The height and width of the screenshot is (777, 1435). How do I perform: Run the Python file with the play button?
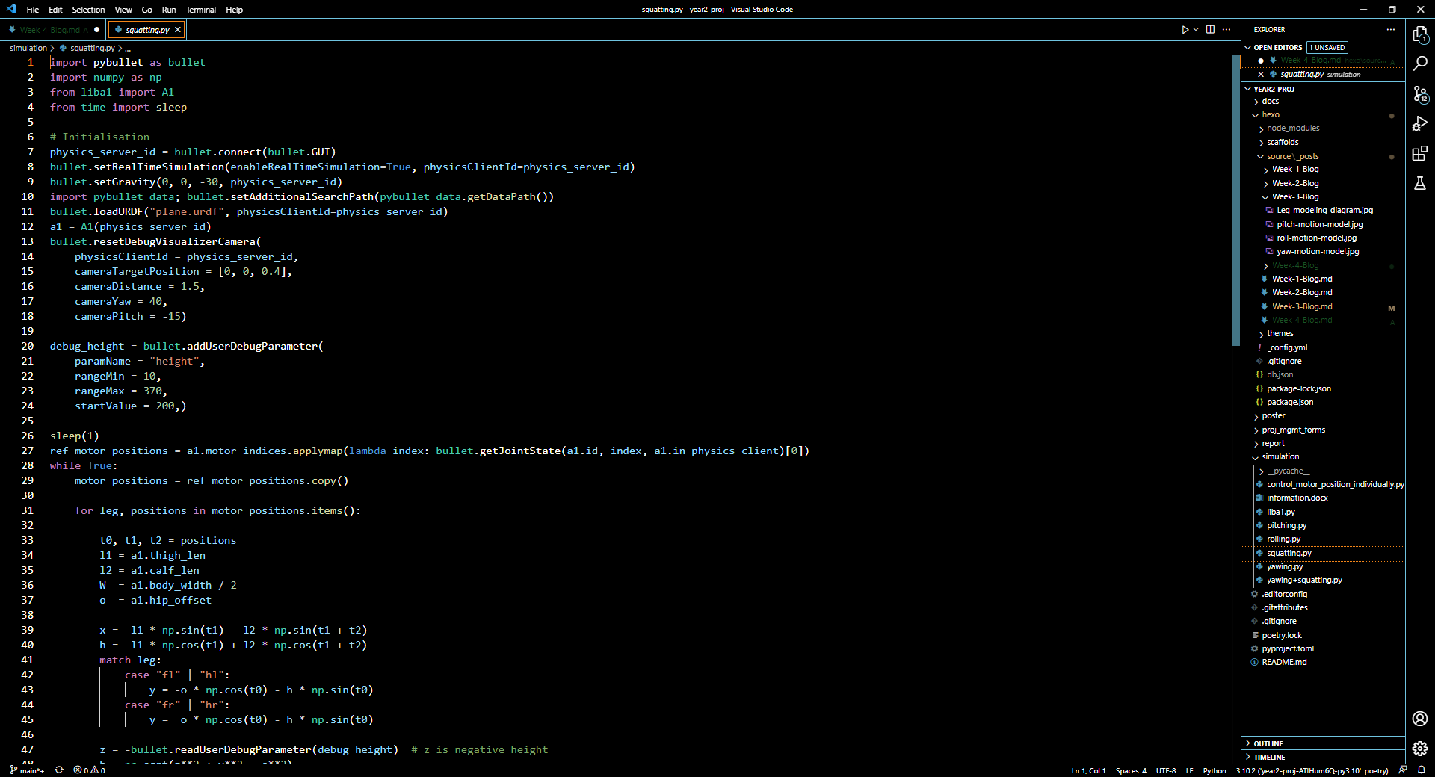point(1185,30)
